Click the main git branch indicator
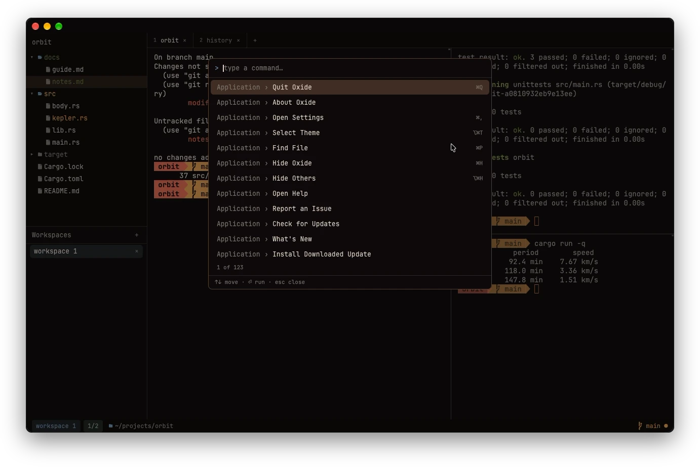700x467 pixels. pos(652,426)
